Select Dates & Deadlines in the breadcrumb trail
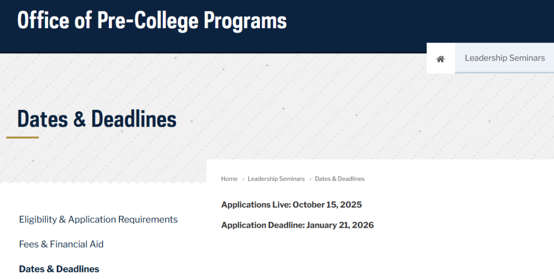This screenshot has height=279, width=554. click(340, 179)
